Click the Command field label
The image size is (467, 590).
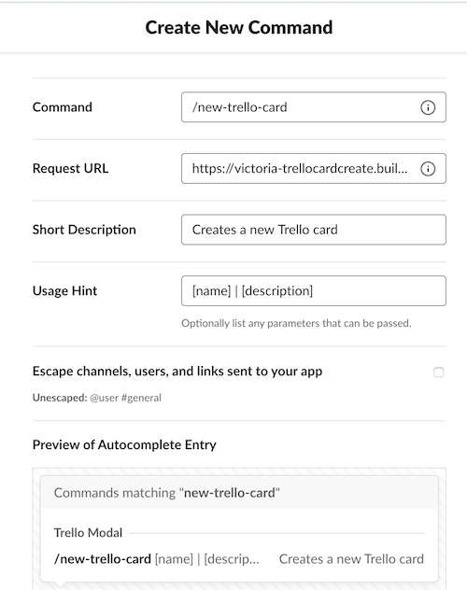click(62, 107)
